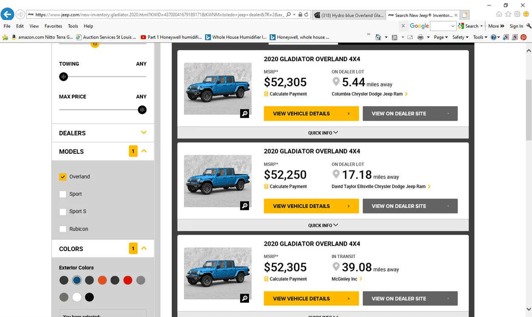
Task: Calculate payment for McGinley Inc Gladiator
Action: tap(285, 279)
